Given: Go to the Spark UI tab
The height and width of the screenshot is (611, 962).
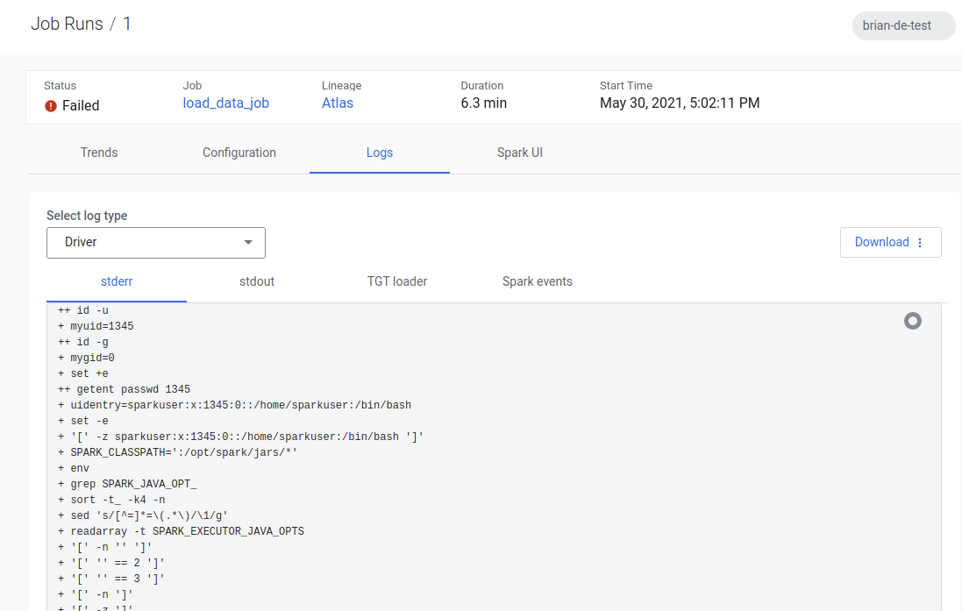Looking at the screenshot, I should pos(520,153).
